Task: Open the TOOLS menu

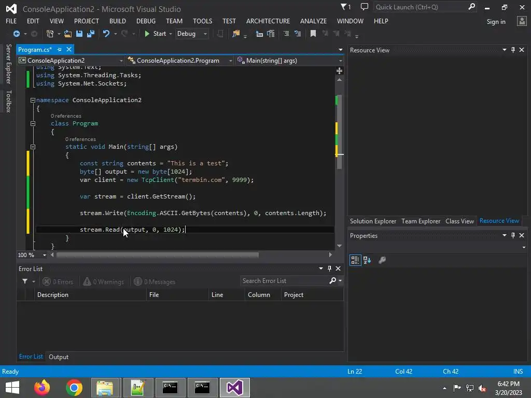Action: (203, 21)
